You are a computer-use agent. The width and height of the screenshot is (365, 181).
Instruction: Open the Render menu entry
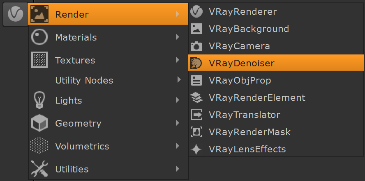[108, 14]
